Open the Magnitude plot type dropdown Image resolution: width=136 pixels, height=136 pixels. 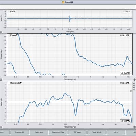pos(16,83)
